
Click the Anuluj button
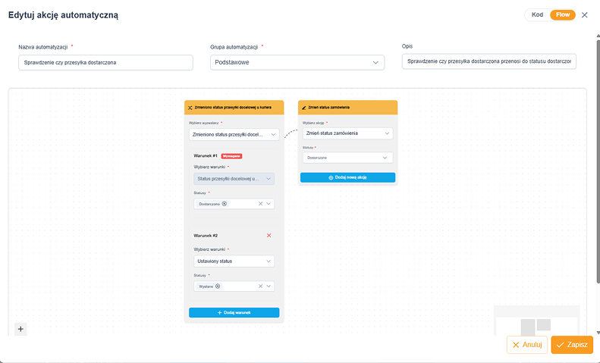tap(527, 345)
